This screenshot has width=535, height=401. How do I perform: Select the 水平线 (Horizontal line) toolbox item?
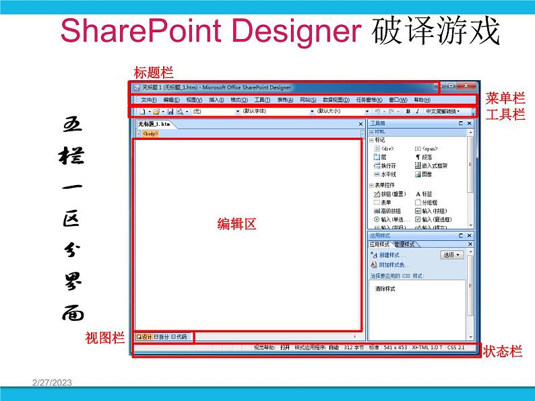(x=385, y=174)
